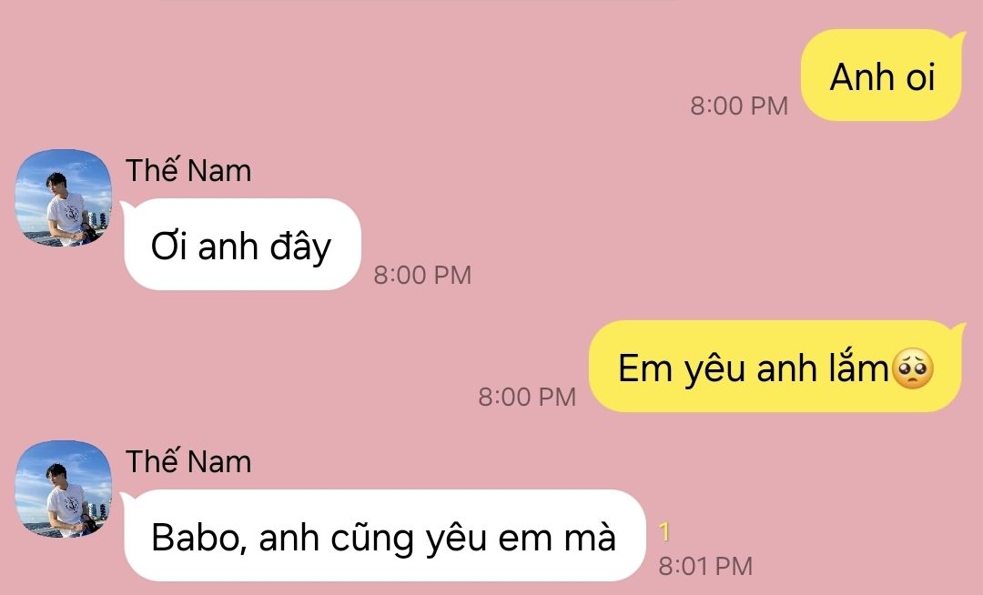The height and width of the screenshot is (595, 983).
Task: Open Thế Nam's avatar beside the 'Babo' message
Action: [64, 489]
